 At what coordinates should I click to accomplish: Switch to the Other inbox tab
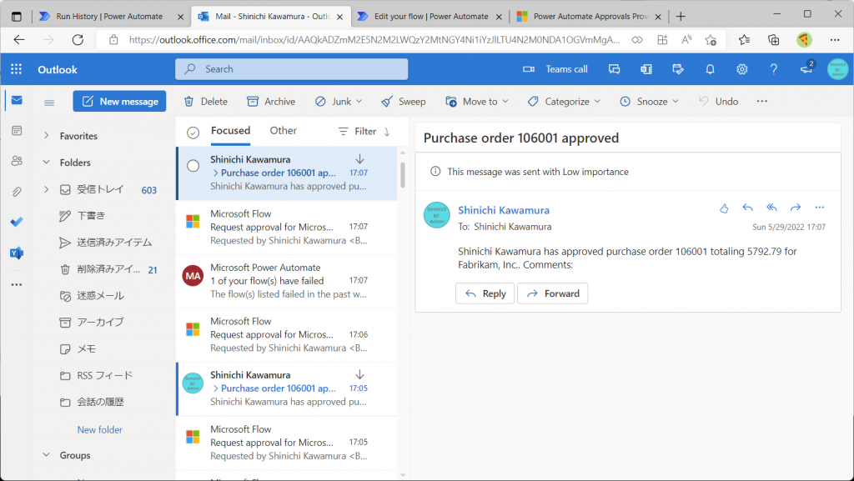coord(284,131)
